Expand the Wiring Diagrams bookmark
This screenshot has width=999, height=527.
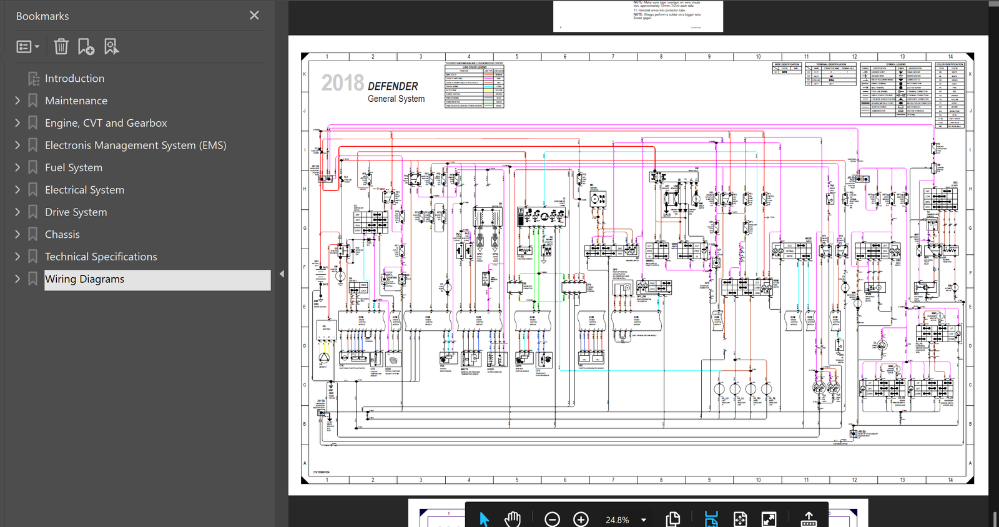coord(17,279)
